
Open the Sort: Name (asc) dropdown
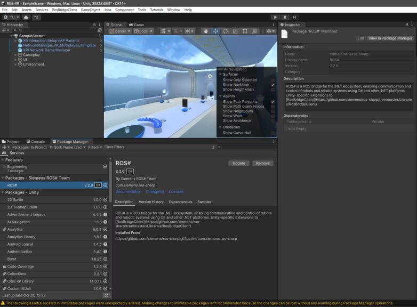[70, 147]
